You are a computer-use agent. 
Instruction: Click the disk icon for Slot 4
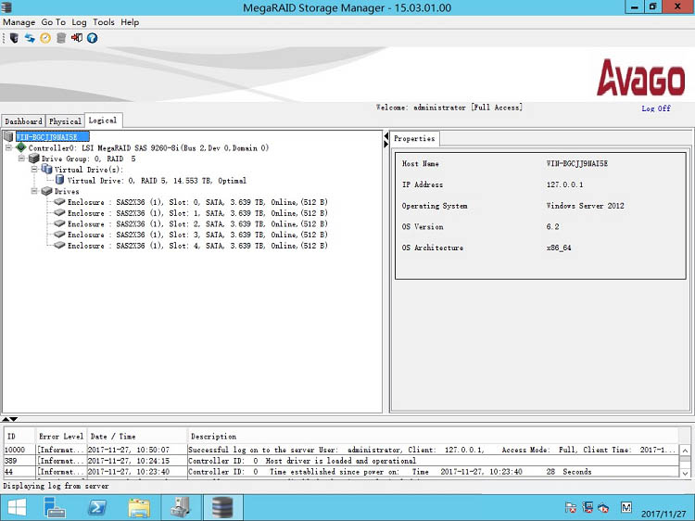[x=59, y=245]
